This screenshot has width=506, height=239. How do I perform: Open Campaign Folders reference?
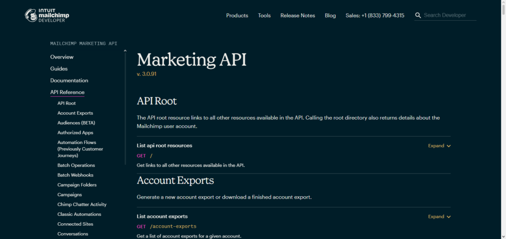coord(77,185)
